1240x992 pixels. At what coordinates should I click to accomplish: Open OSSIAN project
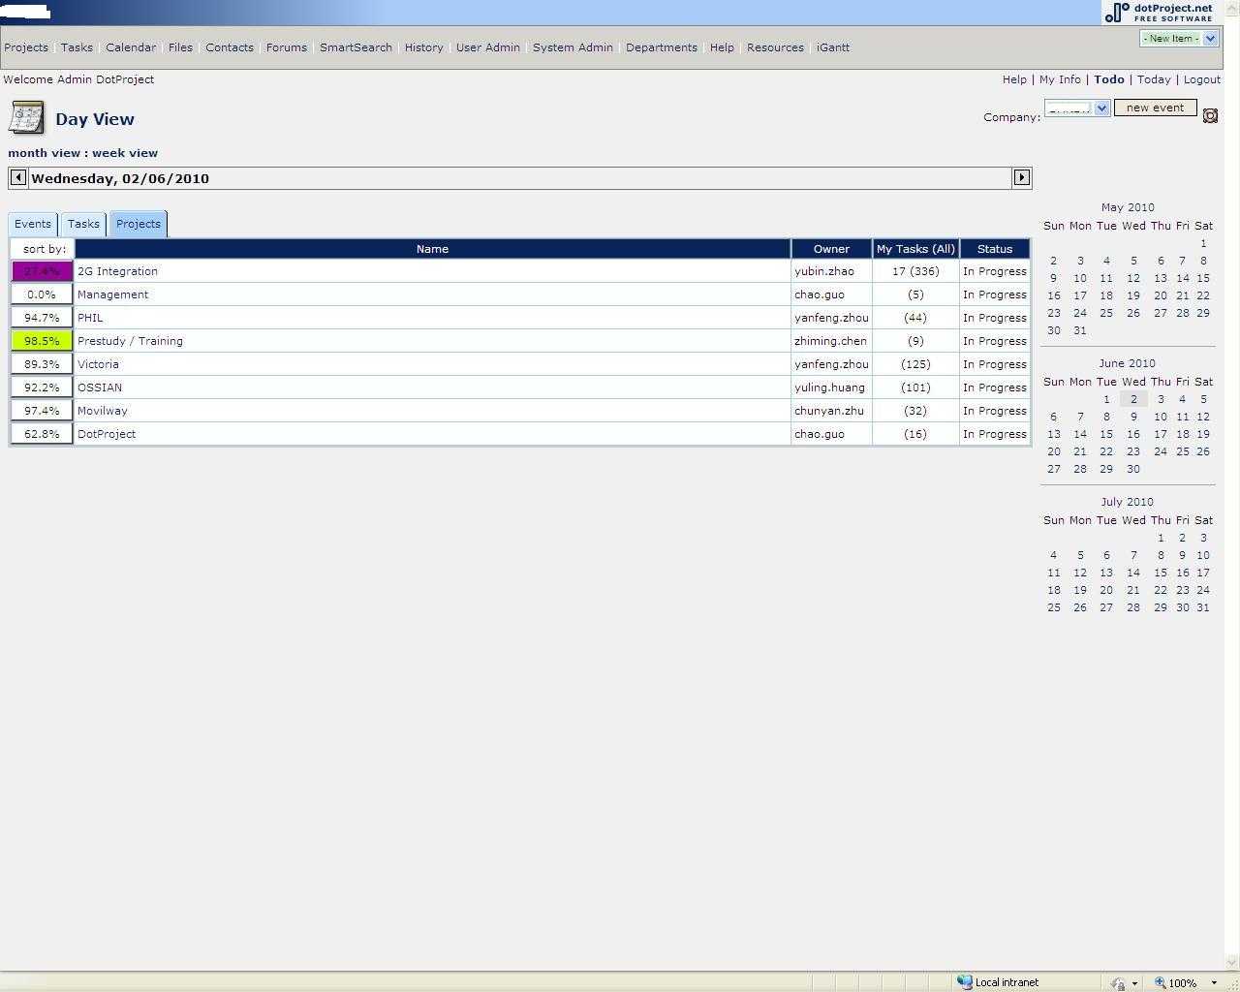100,387
